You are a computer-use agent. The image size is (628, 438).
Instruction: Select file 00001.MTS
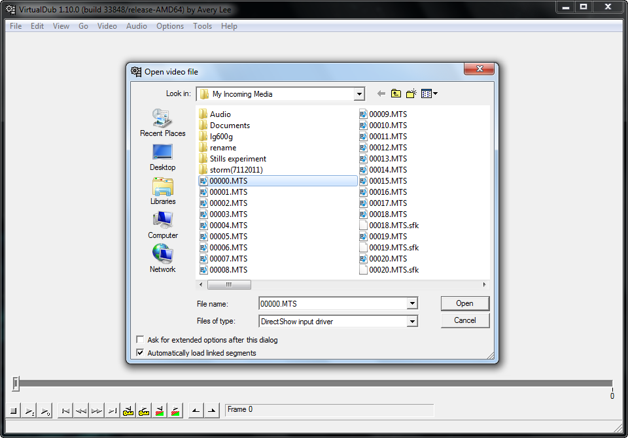coord(224,192)
